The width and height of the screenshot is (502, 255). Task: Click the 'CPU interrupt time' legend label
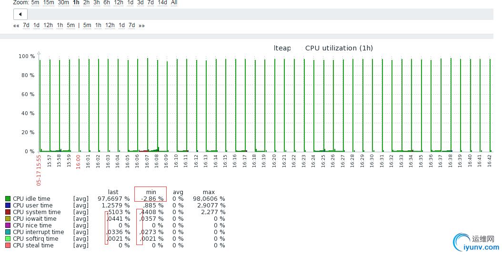coord(39,232)
